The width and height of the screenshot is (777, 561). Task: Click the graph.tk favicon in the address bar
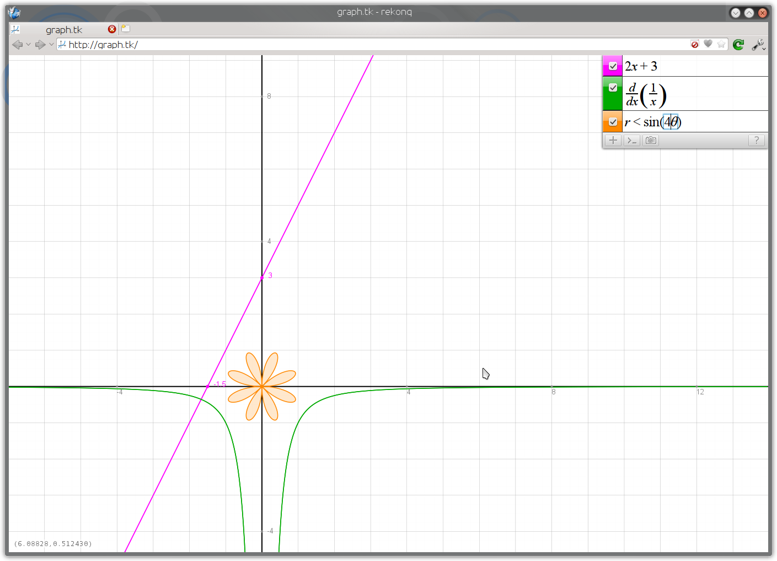pos(62,45)
